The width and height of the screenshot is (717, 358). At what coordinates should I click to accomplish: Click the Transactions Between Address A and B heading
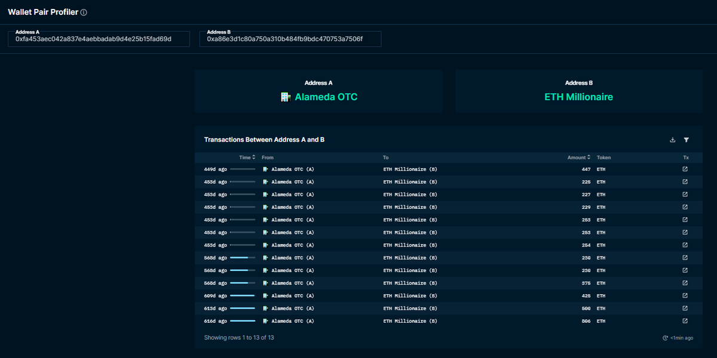(264, 140)
